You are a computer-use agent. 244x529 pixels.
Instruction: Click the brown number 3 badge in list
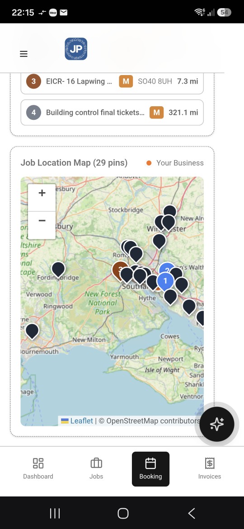point(34,81)
